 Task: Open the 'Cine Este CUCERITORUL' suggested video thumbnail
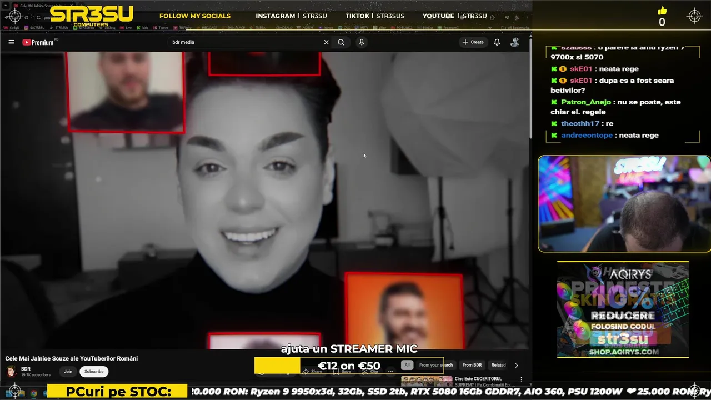tap(427, 381)
